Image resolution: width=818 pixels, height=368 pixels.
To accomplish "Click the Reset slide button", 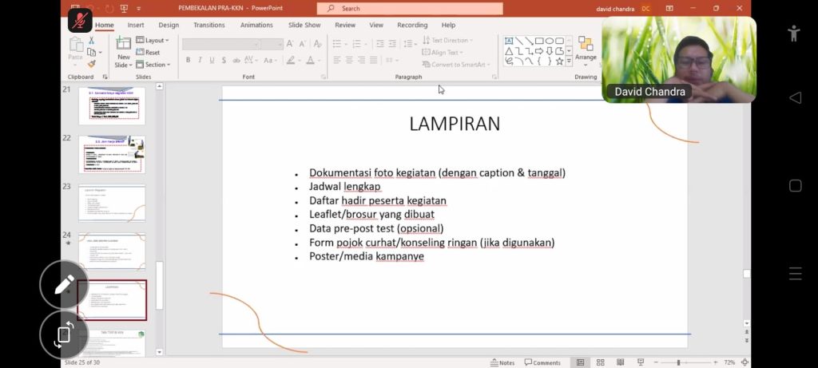I will pyautogui.click(x=148, y=53).
